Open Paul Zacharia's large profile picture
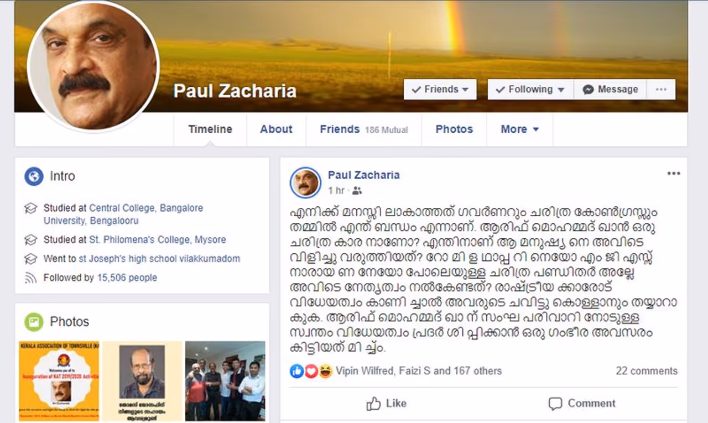The height and width of the screenshot is (423, 708). click(93, 67)
